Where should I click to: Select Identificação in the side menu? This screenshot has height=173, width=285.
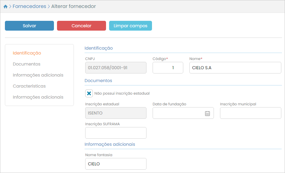tap(27, 53)
